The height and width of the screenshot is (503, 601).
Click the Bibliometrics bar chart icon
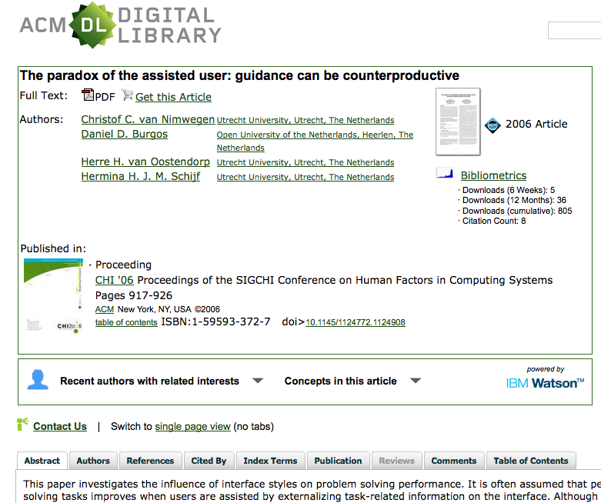point(445,175)
